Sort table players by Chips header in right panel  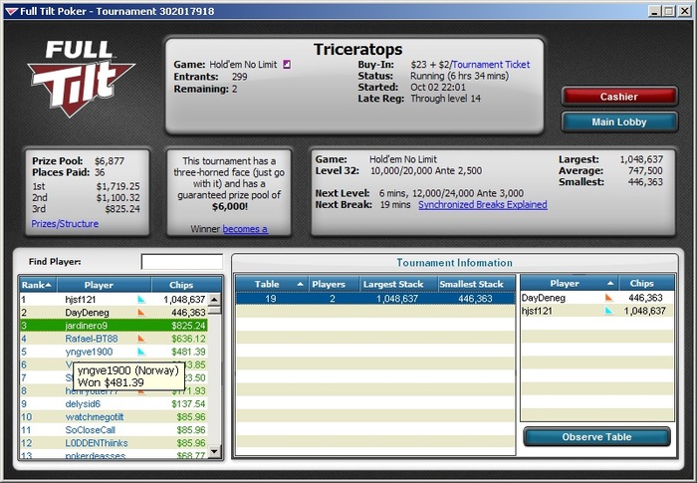[646, 283]
